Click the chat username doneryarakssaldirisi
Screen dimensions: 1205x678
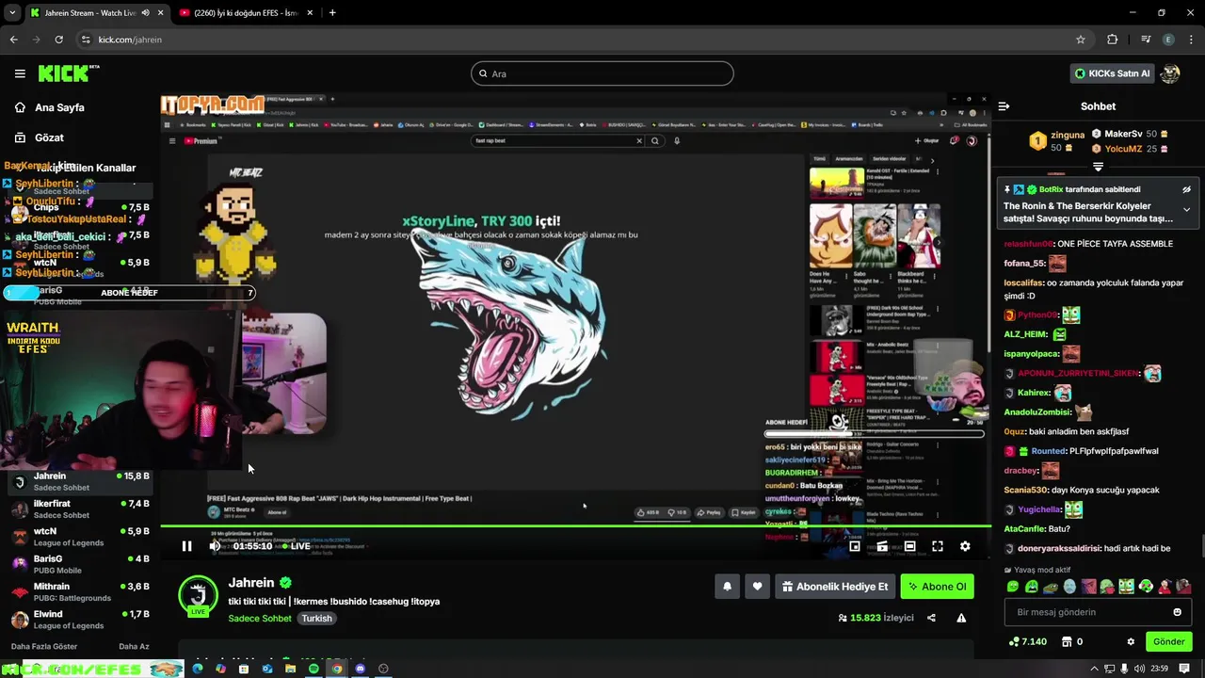(1060, 548)
